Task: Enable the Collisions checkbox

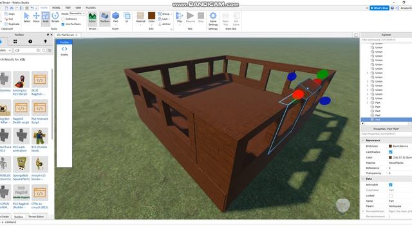Action: click(63, 19)
